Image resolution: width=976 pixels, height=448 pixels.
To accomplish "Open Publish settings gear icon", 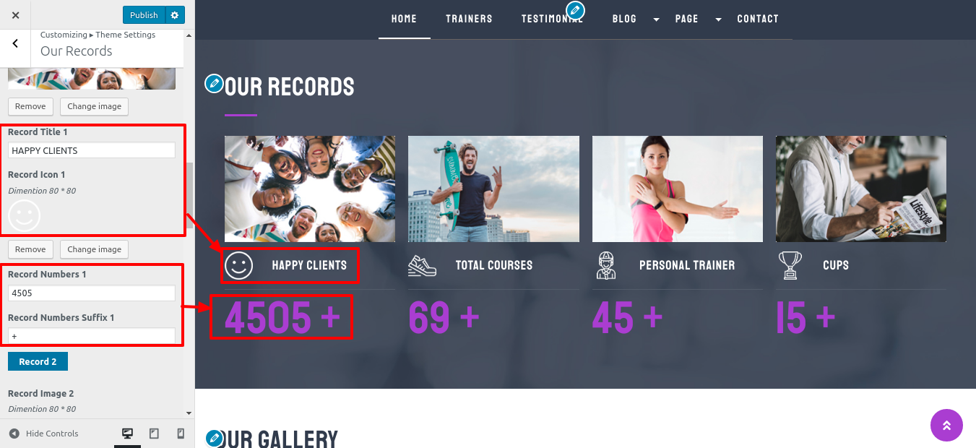I will tap(175, 15).
